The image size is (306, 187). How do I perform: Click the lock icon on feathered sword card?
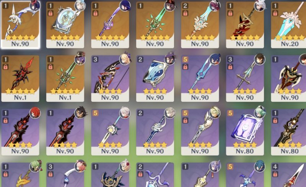tap(185, 121)
